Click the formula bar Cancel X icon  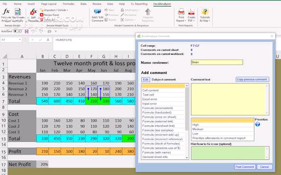33,40
